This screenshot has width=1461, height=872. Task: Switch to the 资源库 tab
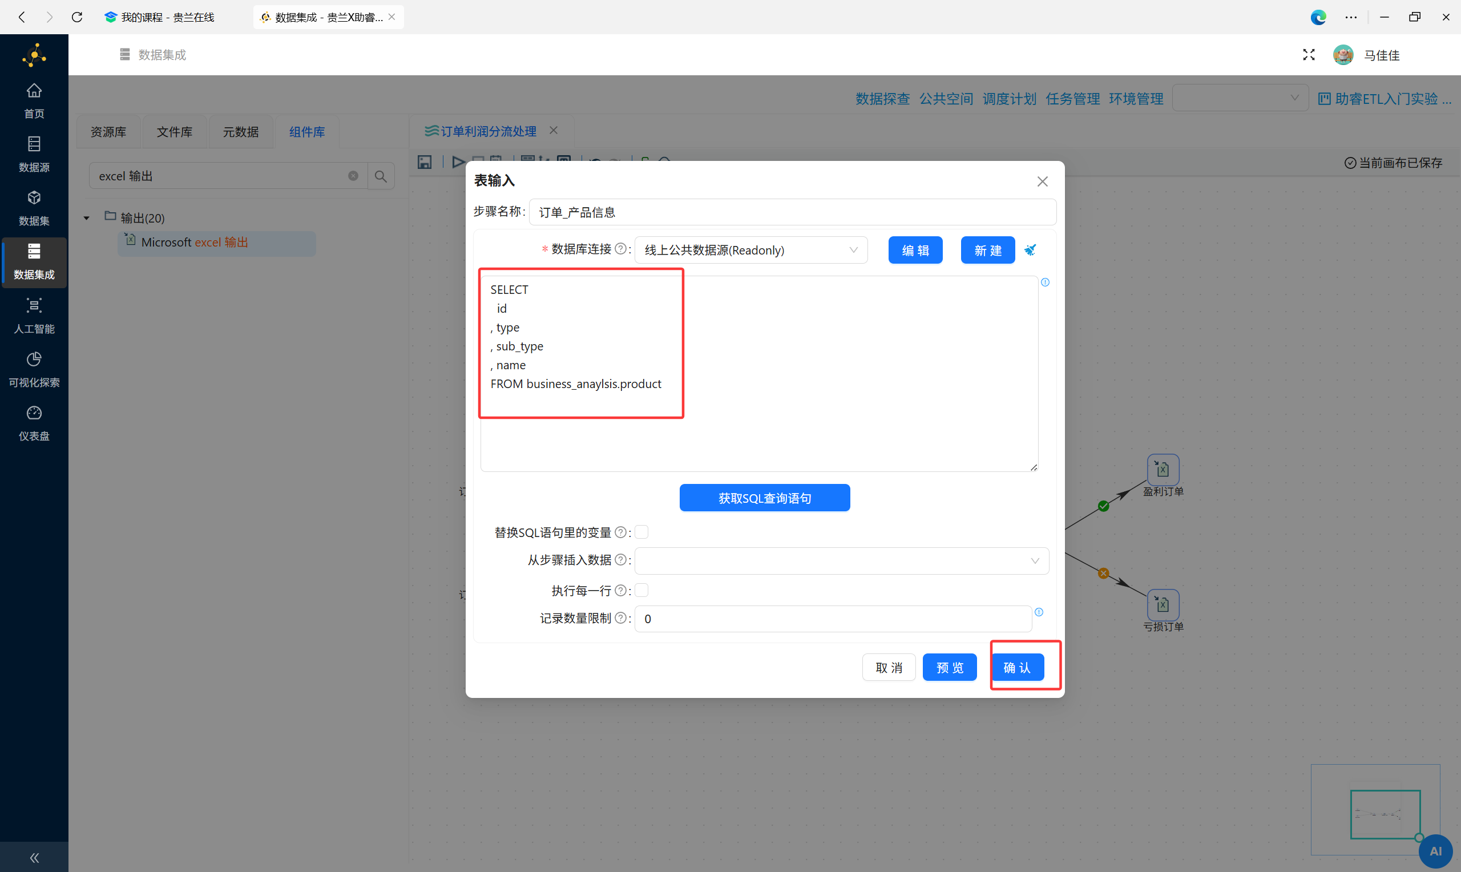tap(108, 132)
